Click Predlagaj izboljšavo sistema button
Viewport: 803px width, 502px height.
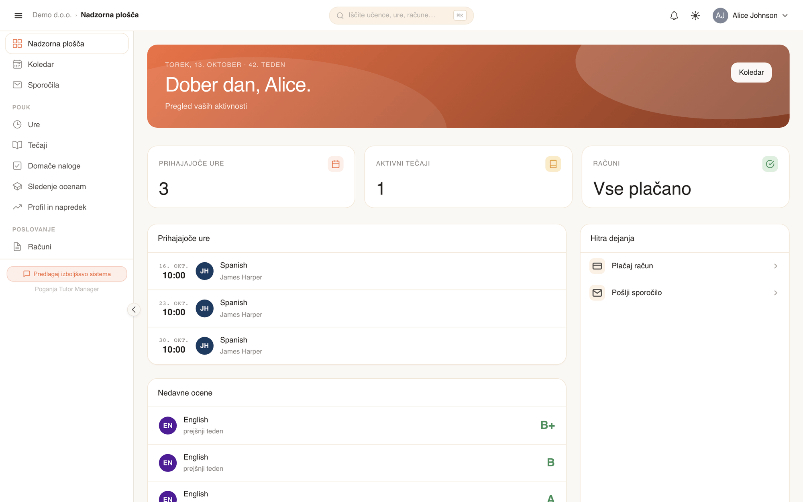(67, 274)
